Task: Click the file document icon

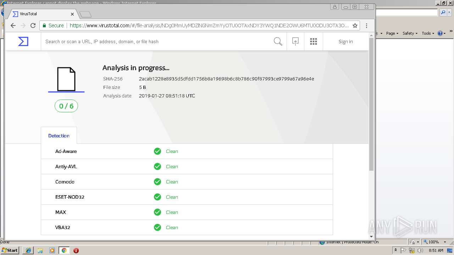Action: (66, 79)
